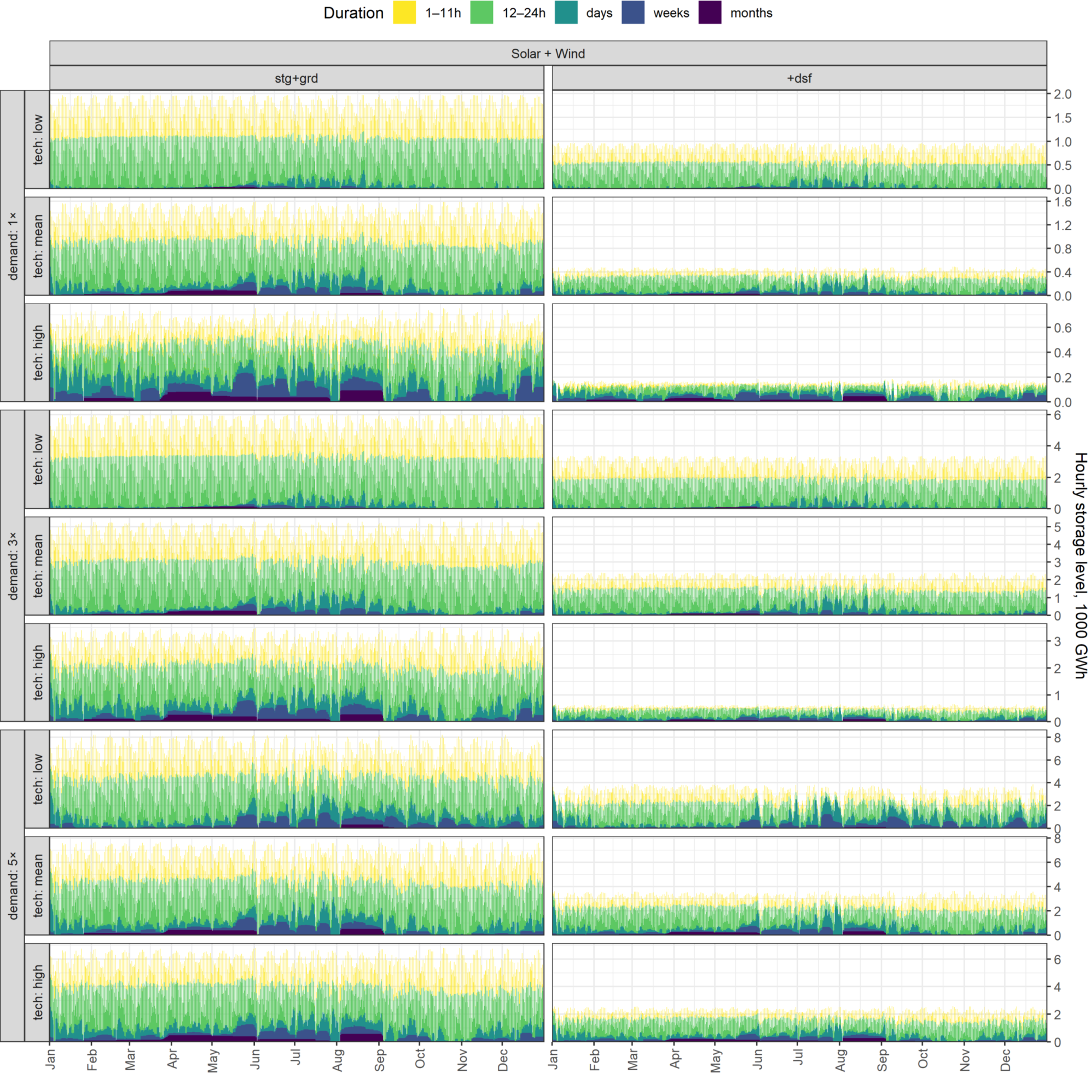Click the demand: 5× row strip
The width and height of the screenshot is (1091, 1091).
click(x=13, y=885)
